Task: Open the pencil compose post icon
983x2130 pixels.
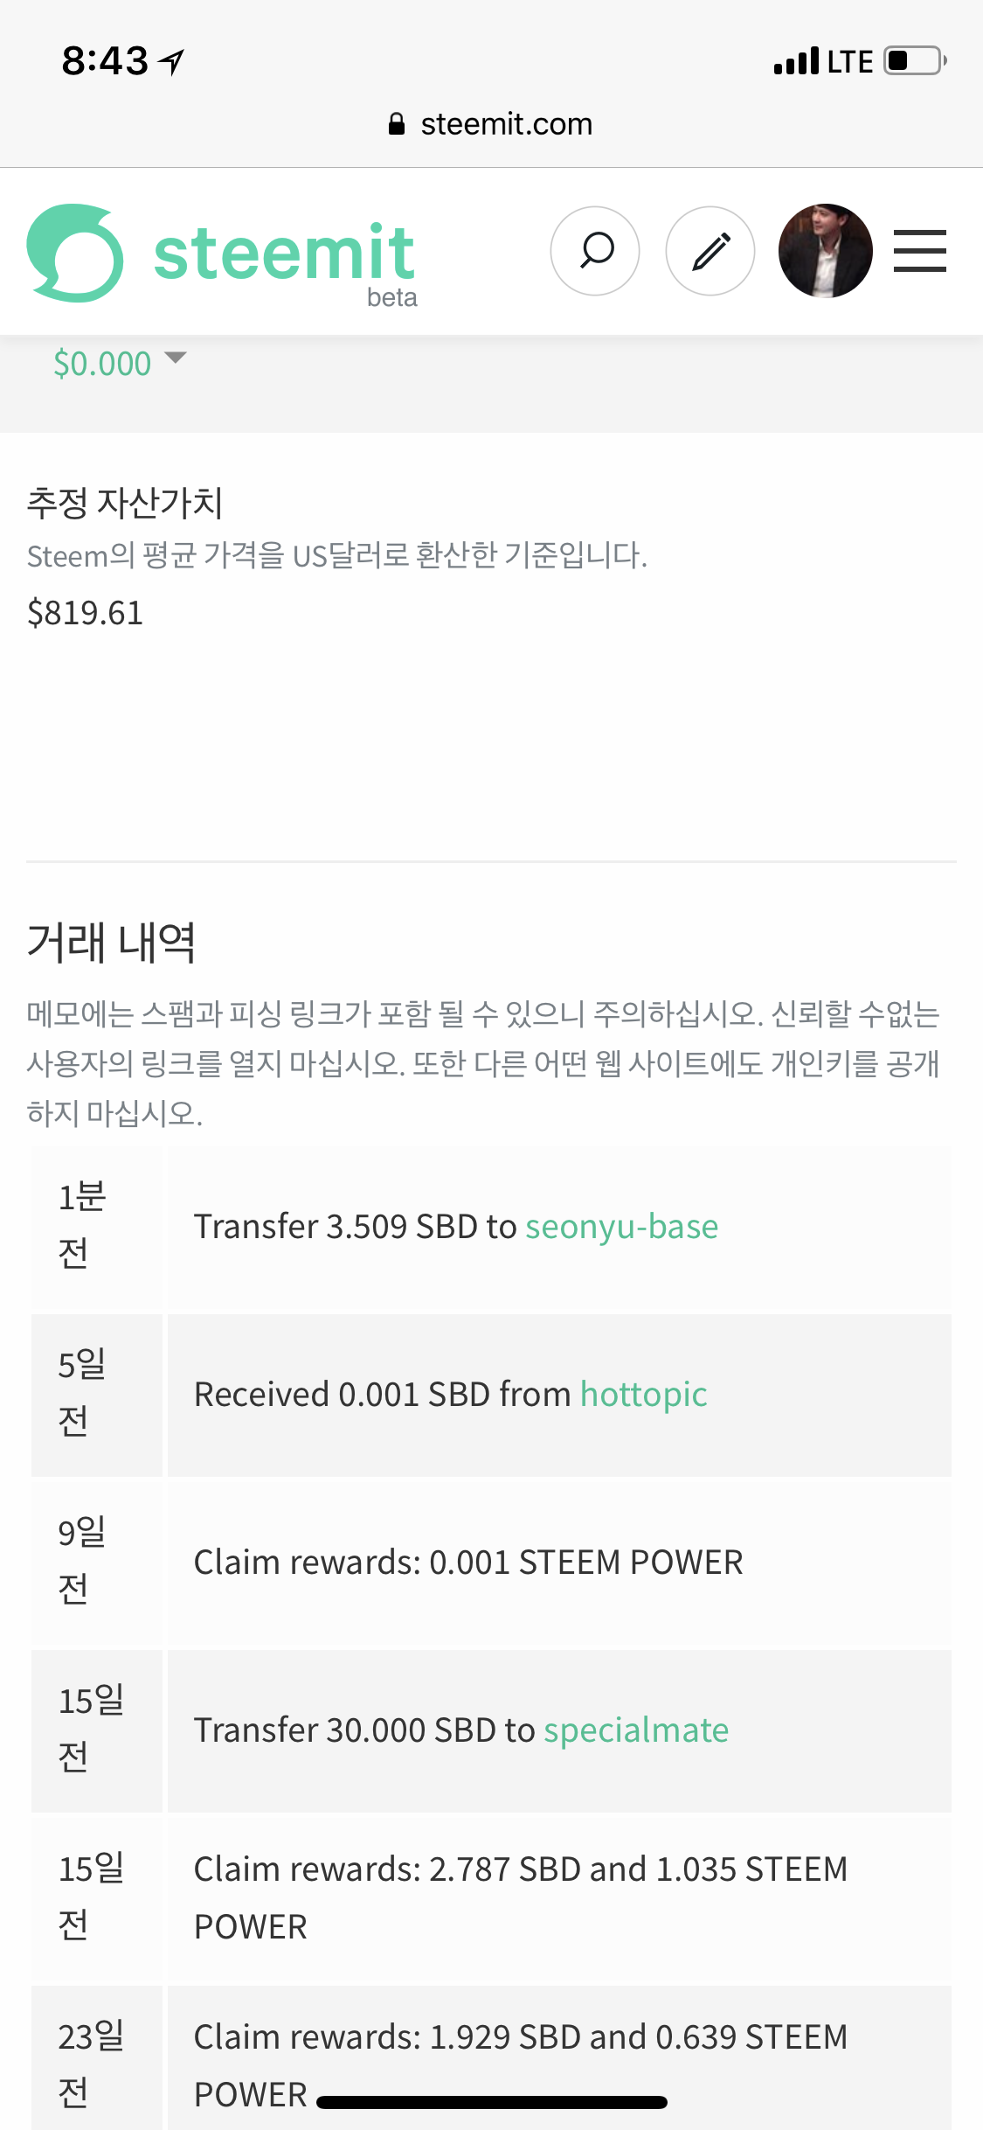Action: (x=710, y=251)
